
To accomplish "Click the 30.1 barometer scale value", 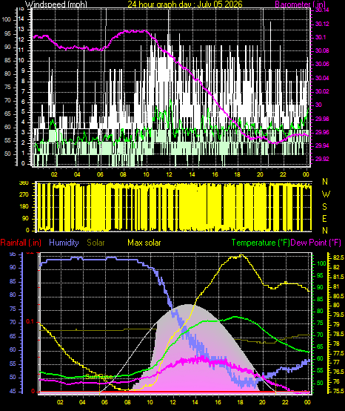I will coord(320,38).
